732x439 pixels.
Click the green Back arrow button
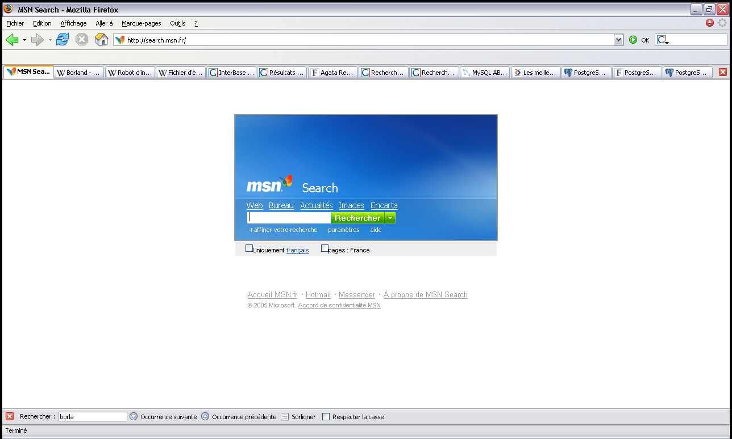(x=12, y=40)
